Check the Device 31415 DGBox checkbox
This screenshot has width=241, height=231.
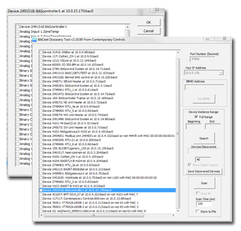(x=41, y=52)
